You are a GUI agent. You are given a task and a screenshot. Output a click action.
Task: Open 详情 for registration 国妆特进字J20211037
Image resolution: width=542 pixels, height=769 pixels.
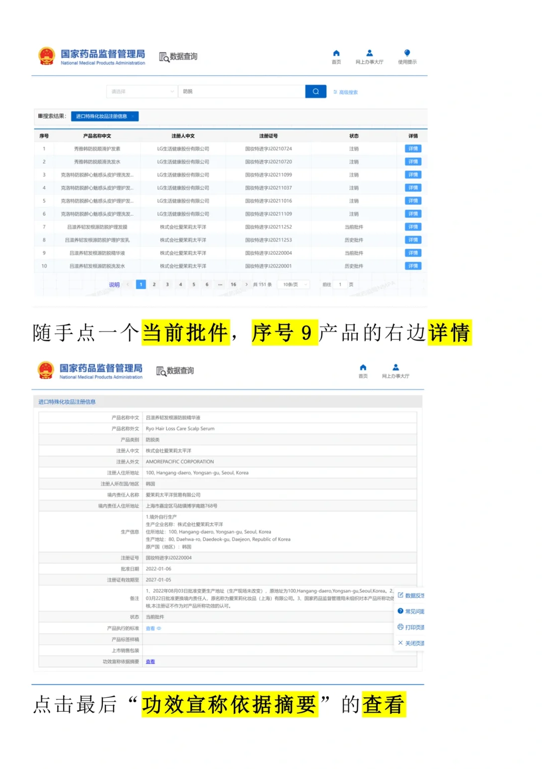(413, 188)
